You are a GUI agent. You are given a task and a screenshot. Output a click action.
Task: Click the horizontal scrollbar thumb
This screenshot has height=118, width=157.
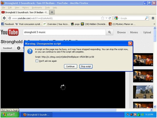coord(68,110)
